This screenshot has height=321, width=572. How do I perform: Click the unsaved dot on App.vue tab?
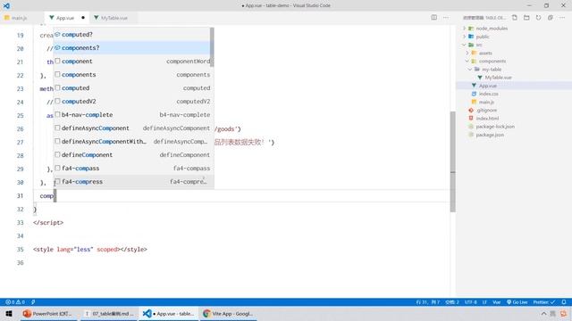(x=83, y=18)
